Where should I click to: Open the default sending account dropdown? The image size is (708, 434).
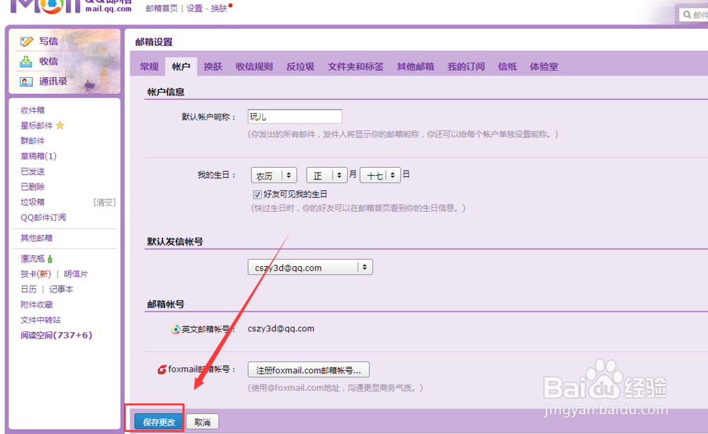click(x=309, y=267)
